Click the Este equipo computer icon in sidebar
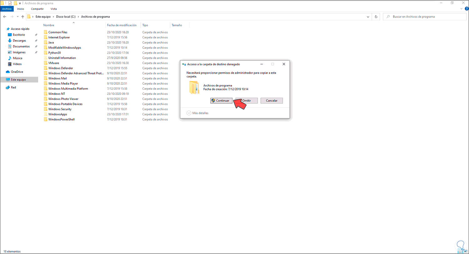Screen dimensions: 469x254 pyautogui.click(x=8, y=80)
